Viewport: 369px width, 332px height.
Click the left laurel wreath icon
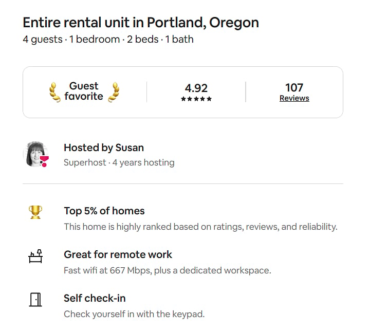click(x=55, y=92)
